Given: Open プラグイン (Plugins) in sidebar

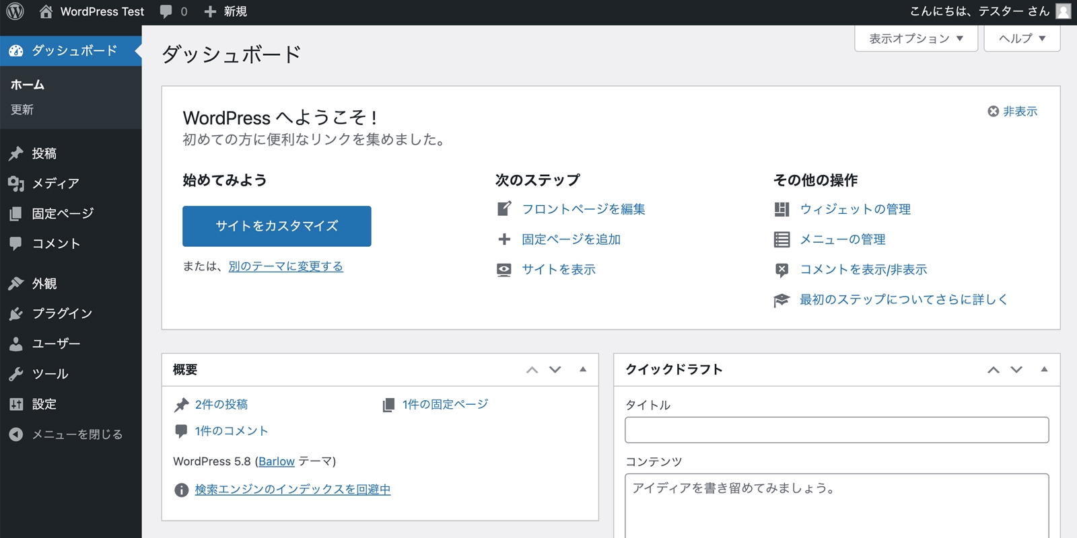Looking at the screenshot, I should click(x=62, y=313).
